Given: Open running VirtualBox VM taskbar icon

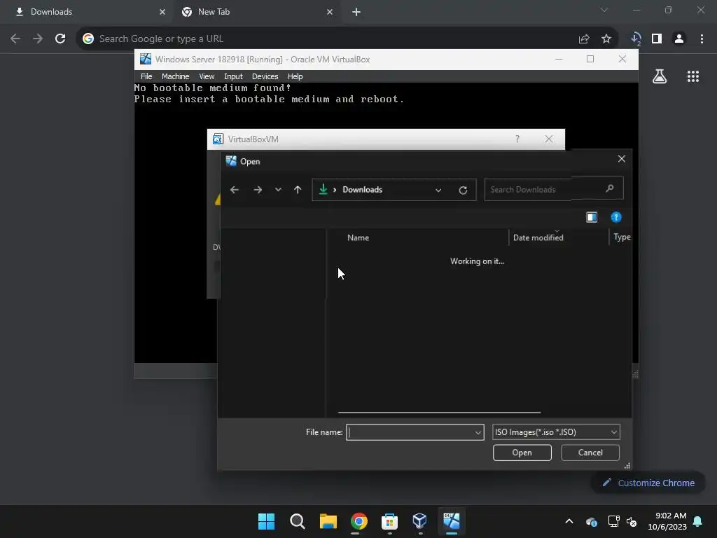Looking at the screenshot, I should [x=452, y=521].
